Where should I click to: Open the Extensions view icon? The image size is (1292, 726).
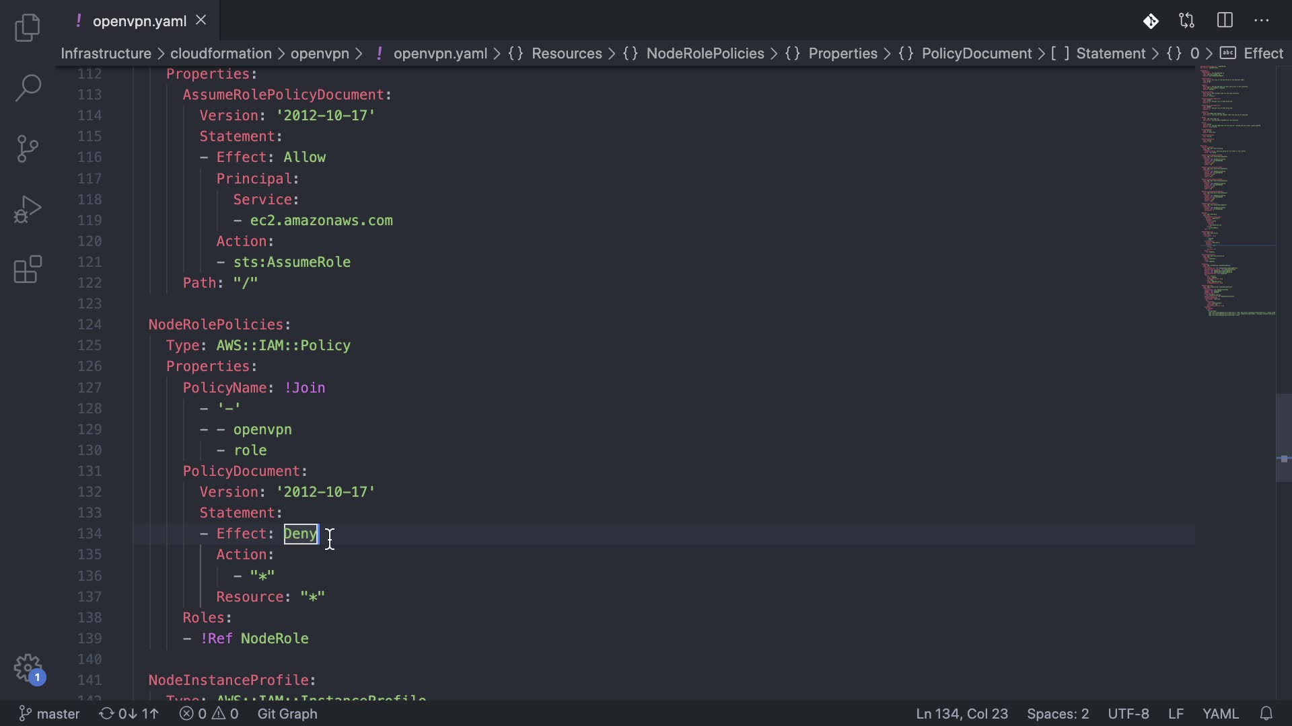[28, 270]
